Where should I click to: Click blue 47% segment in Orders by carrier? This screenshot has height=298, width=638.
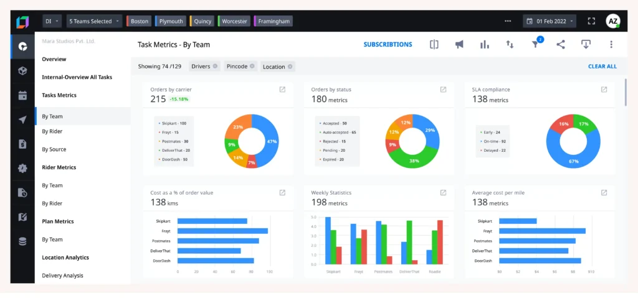click(x=268, y=142)
